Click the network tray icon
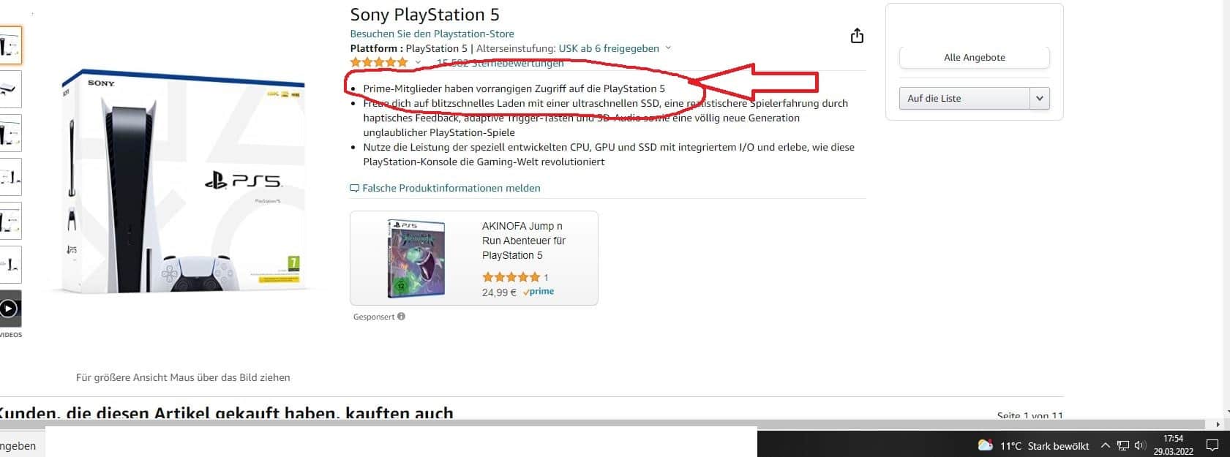Image resolution: width=1230 pixels, height=457 pixels. tap(1123, 445)
